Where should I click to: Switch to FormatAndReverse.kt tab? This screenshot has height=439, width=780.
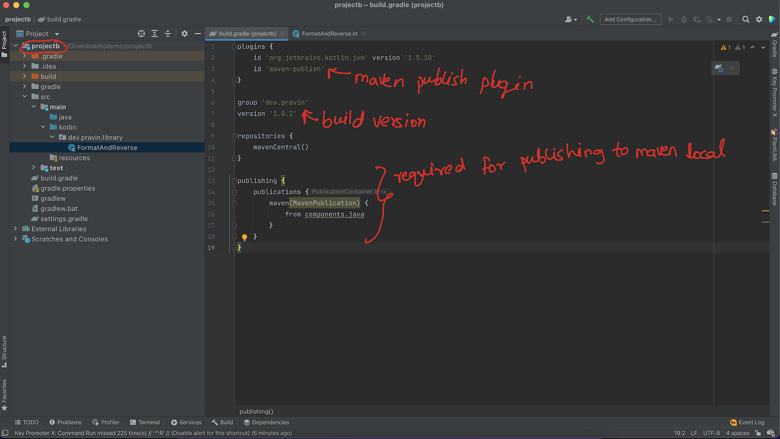pyautogui.click(x=329, y=34)
